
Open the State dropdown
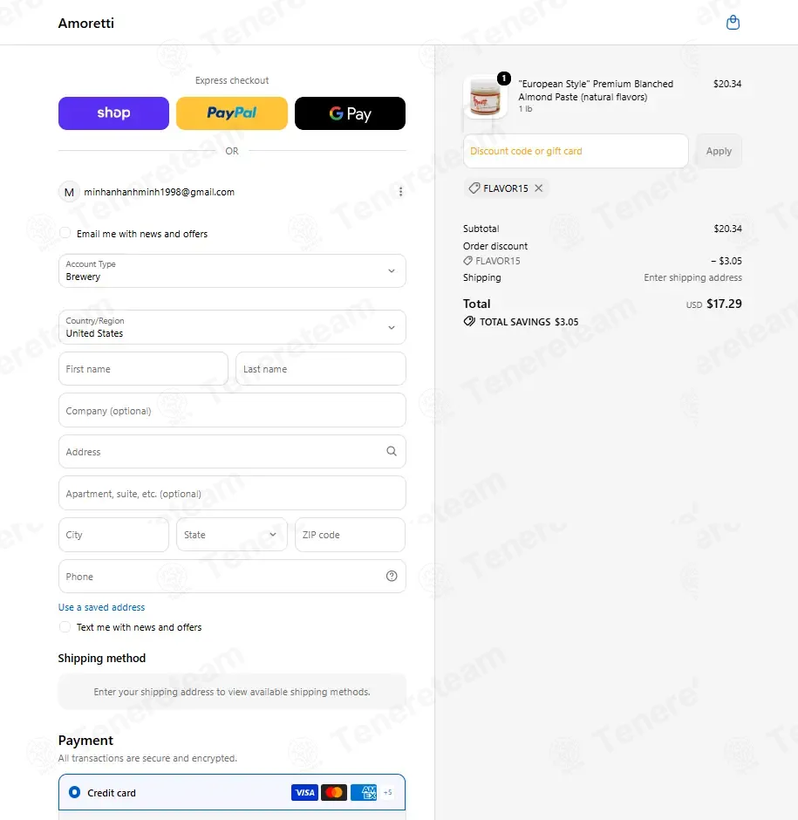232,535
